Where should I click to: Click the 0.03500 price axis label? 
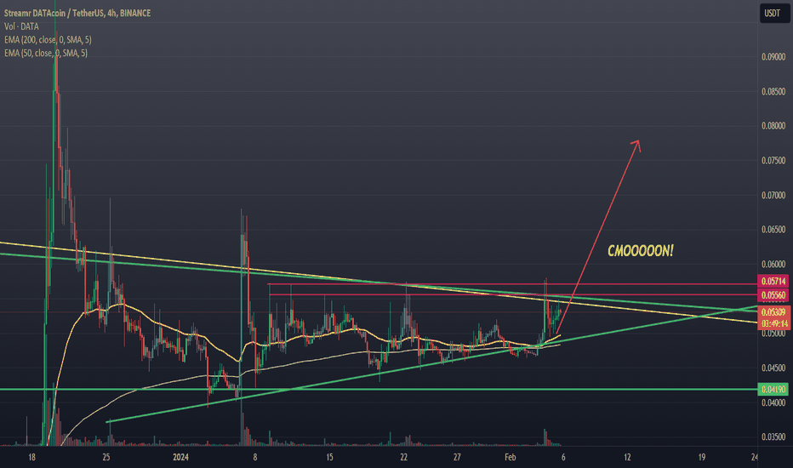[773, 437]
